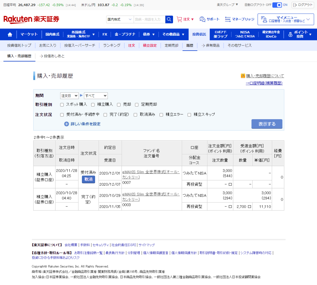Click the 取消 cancel button
This screenshot has height=285, width=317.
coord(88,179)
